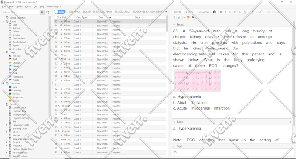This screenshot has height=159, width=296.
Task: Toggle the Cards/Notes switch
Action: click(x=60, y=12)
